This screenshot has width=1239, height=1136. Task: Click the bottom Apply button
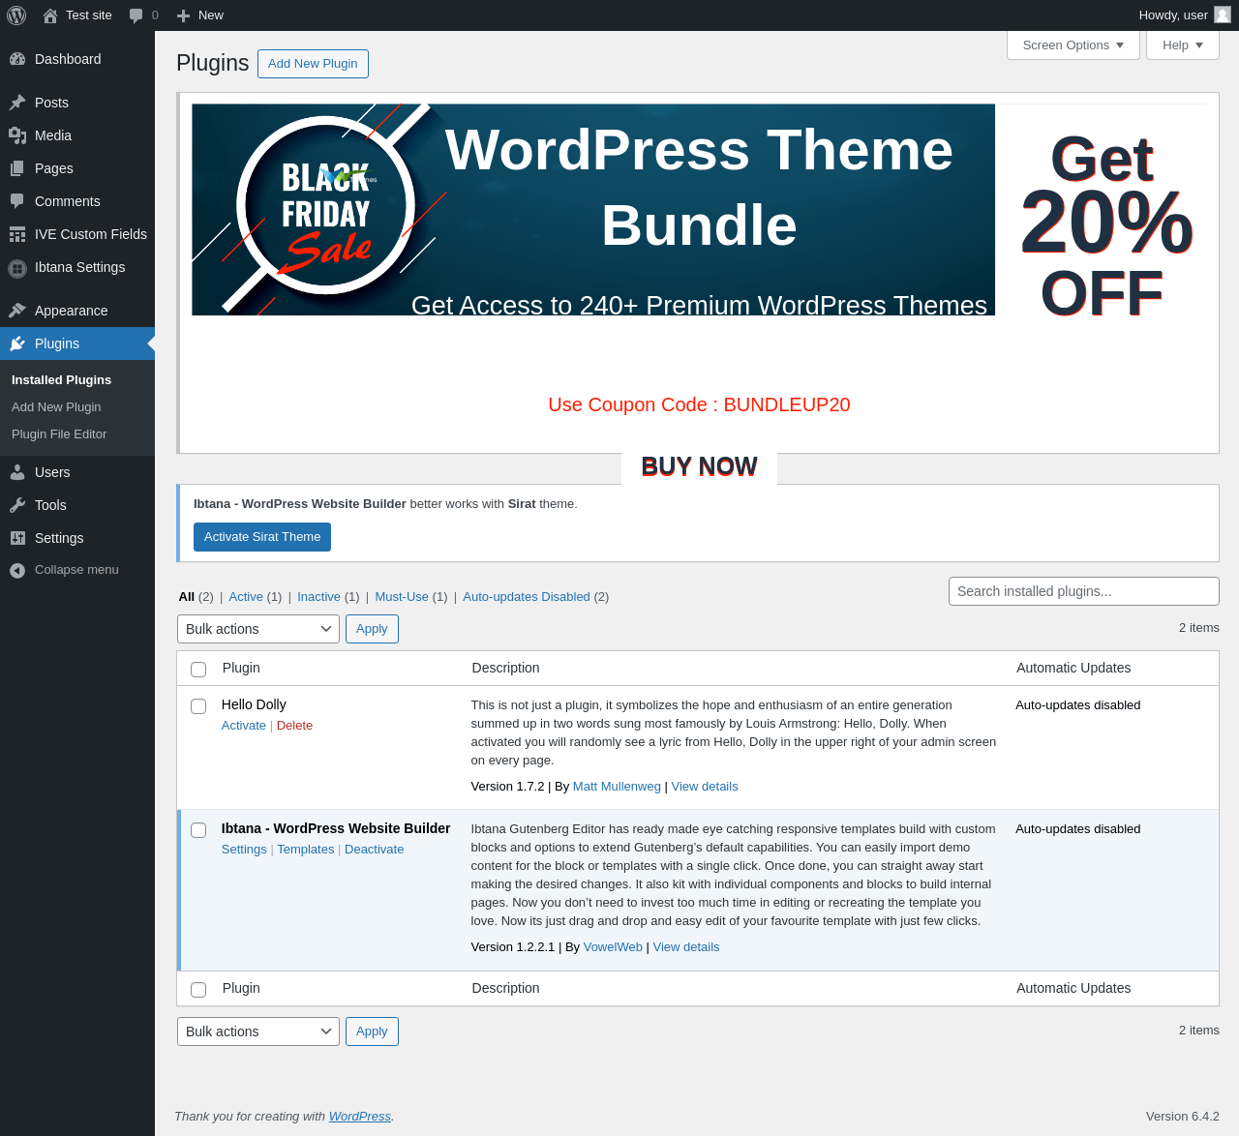click(x=372, y=1031)
